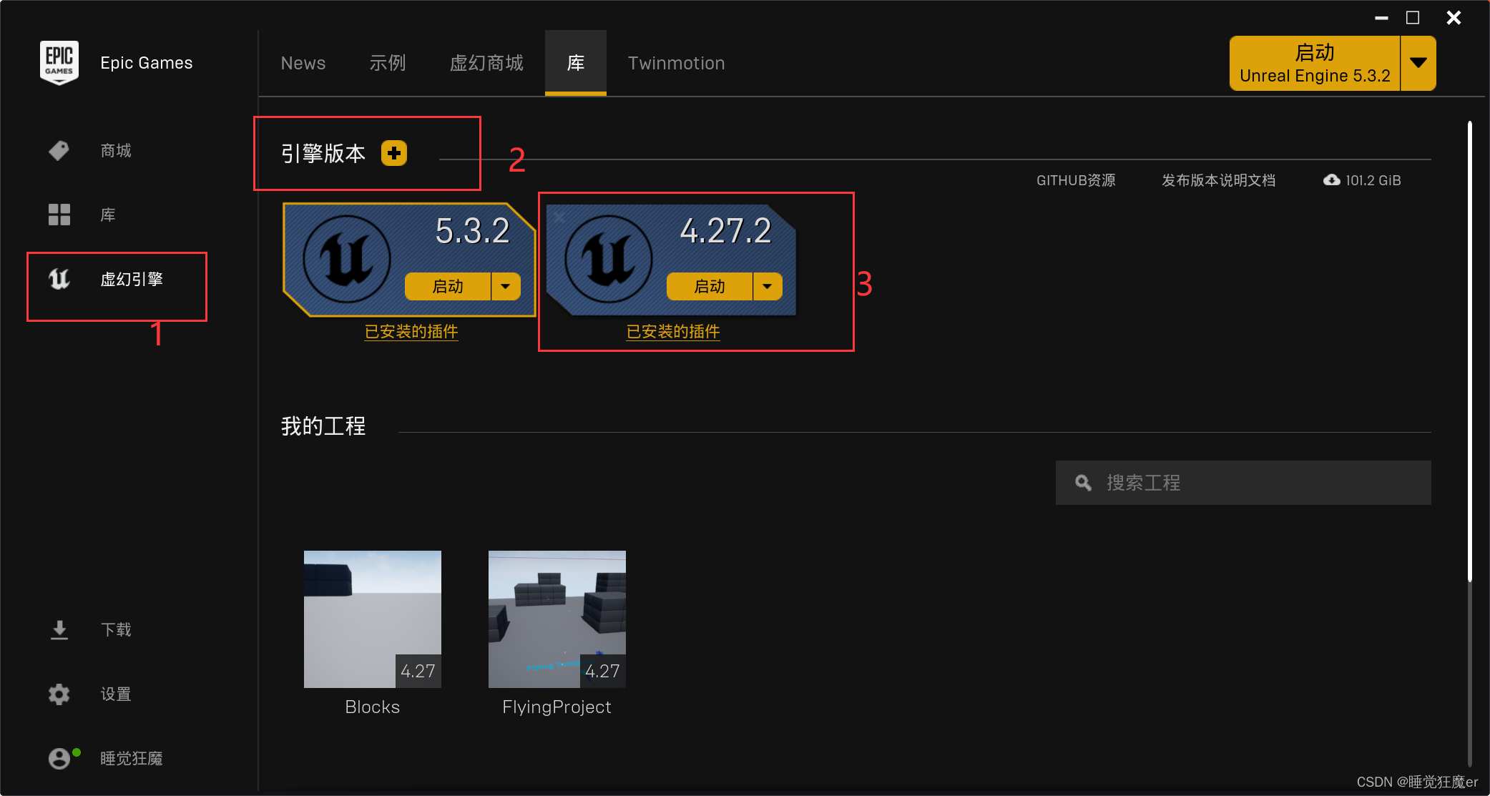Add an engine version with the plus icon
Screen dimensions: 1490x796
[394, 153]
